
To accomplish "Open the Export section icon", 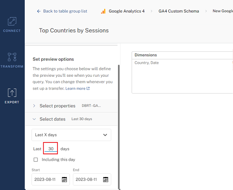I will [x=12, y=93].
